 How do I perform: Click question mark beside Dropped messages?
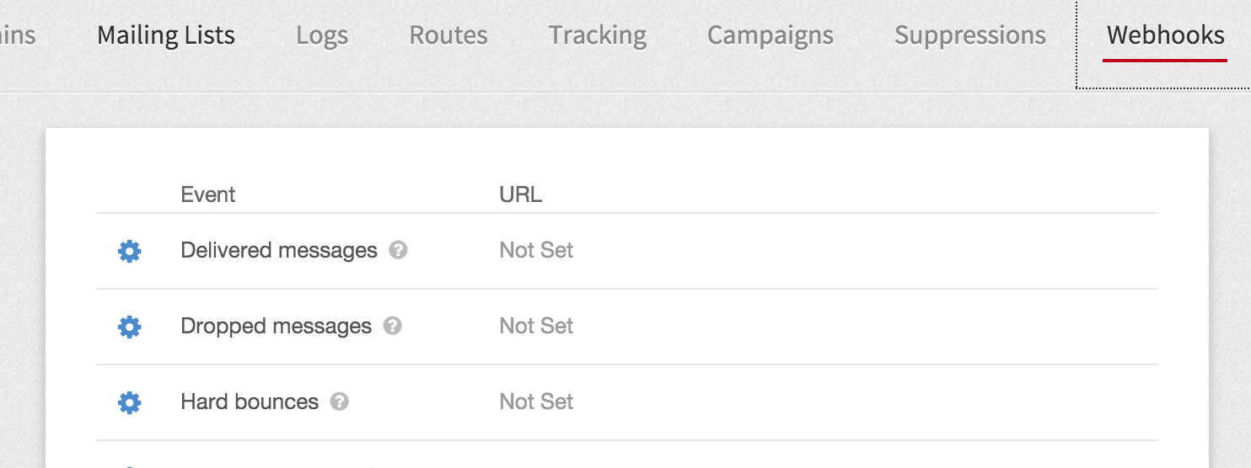pos(393,326)
